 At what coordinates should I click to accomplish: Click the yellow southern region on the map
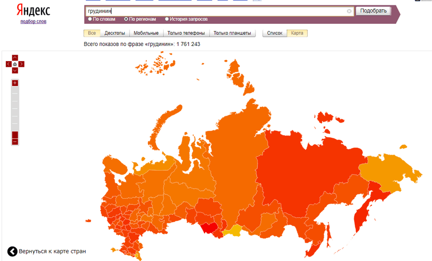[233, 230]
